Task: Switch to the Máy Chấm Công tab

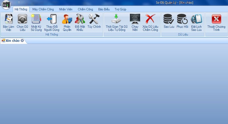Action: coord(43,9)
